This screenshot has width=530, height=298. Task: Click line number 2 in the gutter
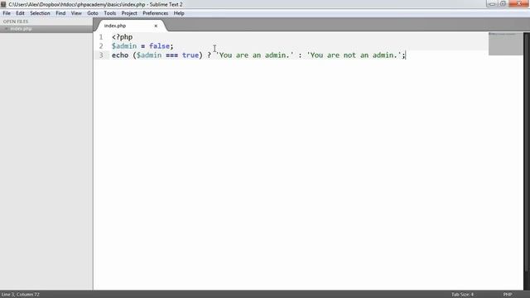[101, 46]
